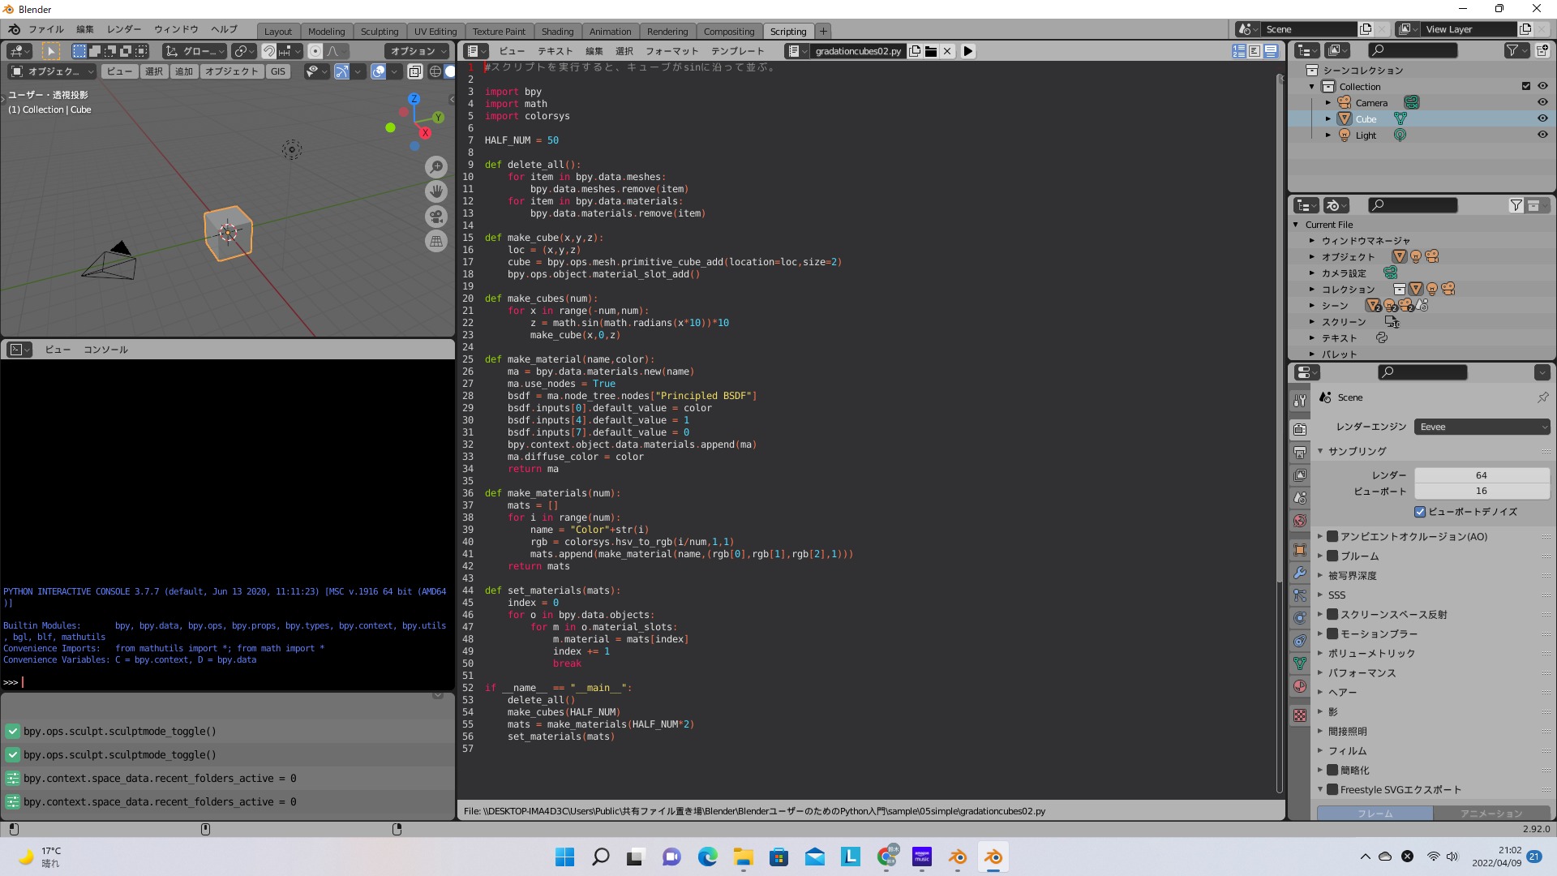Image resolution: width=1557 pixels, height=876 pixels.
Task: Toggle the camera view icon in viewport
Action: point(436,217)
